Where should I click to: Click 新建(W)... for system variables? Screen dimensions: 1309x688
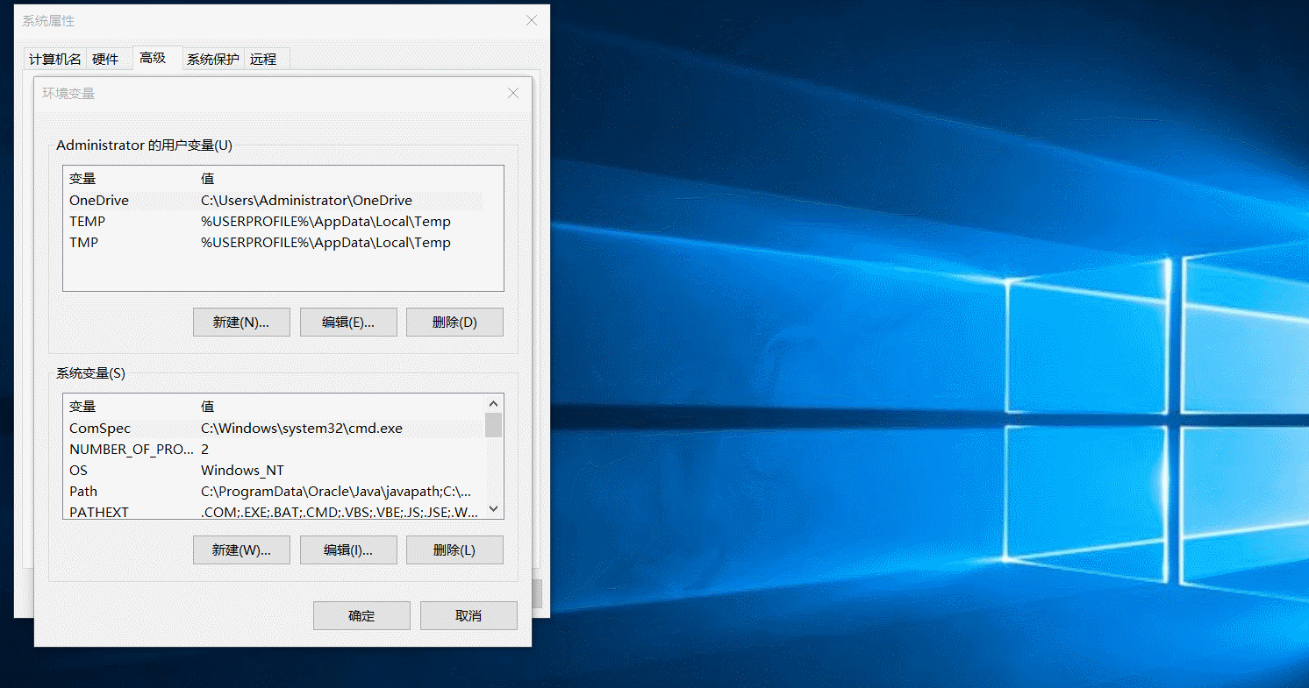coord(241,550)
